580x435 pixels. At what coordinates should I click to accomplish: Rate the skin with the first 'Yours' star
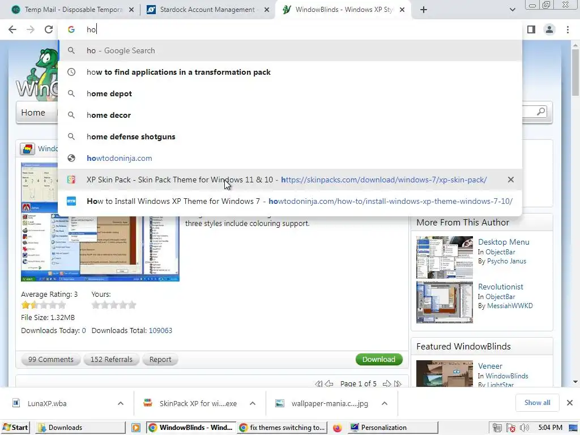96,305
